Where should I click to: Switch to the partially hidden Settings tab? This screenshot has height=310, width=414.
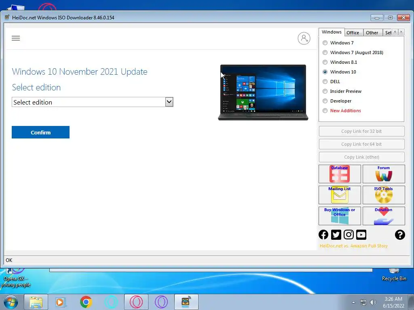[x=388, y=33]
